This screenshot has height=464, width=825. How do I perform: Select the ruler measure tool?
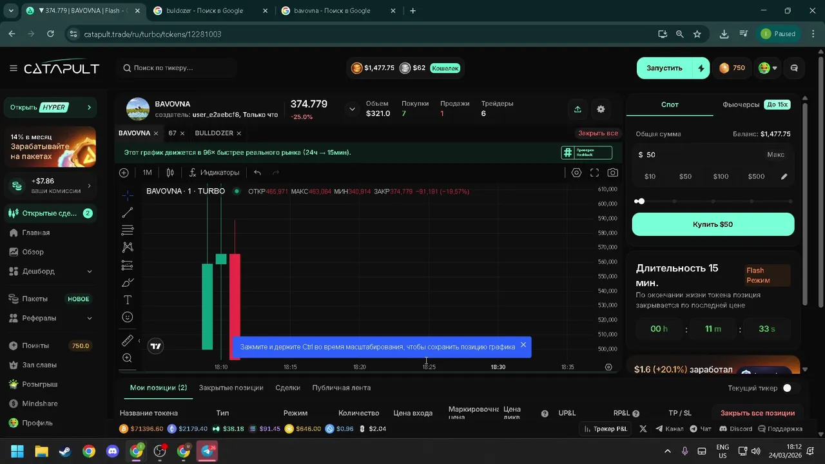(128, 340)
